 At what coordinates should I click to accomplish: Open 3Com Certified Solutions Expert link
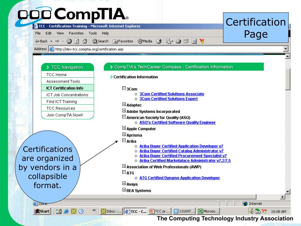click(168, 99)
